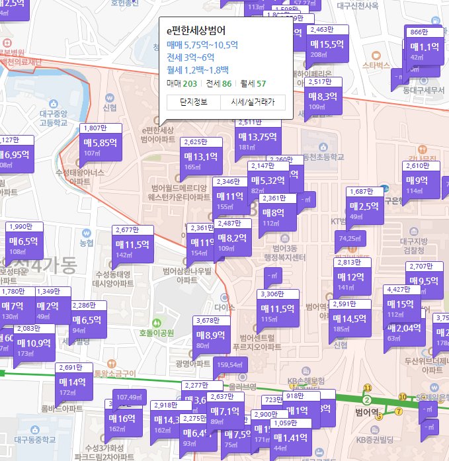Open the 매 2.5억 49㎡ price marker
Viewport: 449px width, 461px height.
coord(364,206)
